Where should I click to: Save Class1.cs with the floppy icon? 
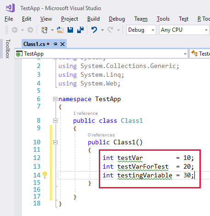[x=70, y=30]
